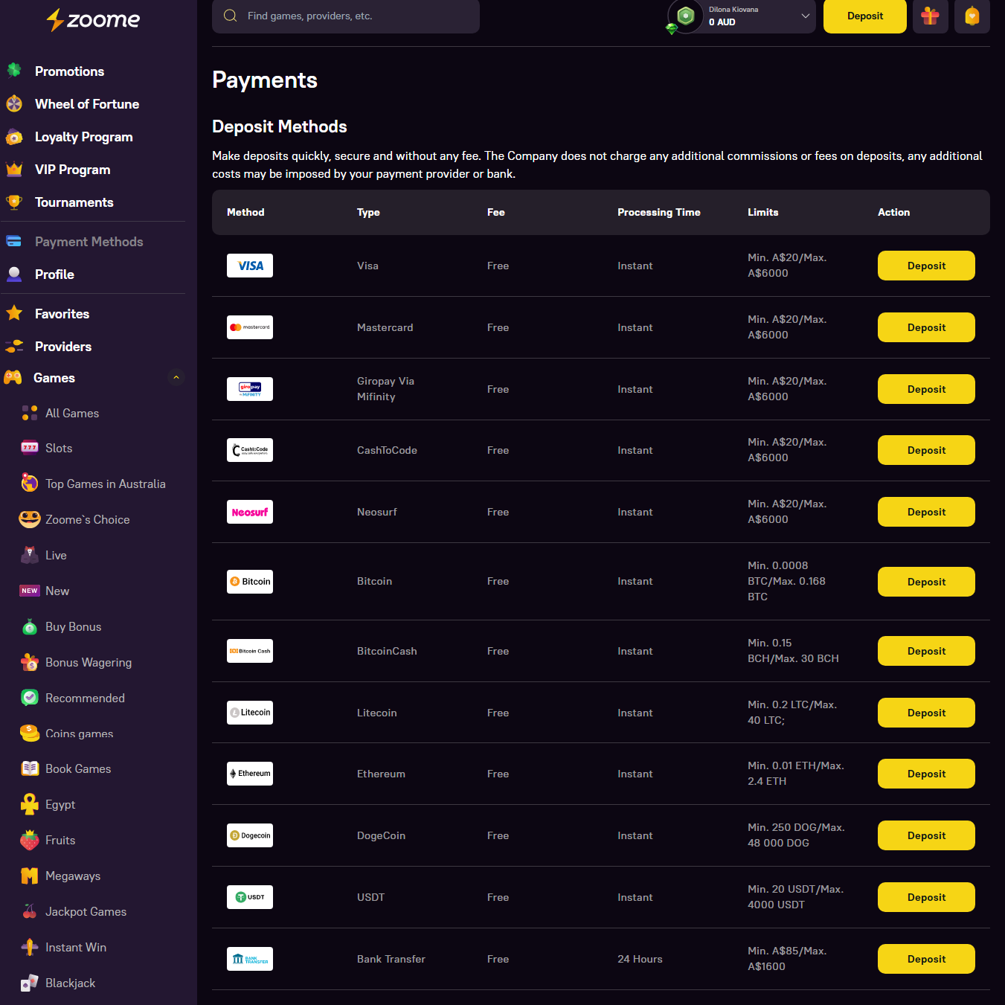Deposit using Bitcoin
This screenshot has height=1005, width=1005.
point(926,582)
